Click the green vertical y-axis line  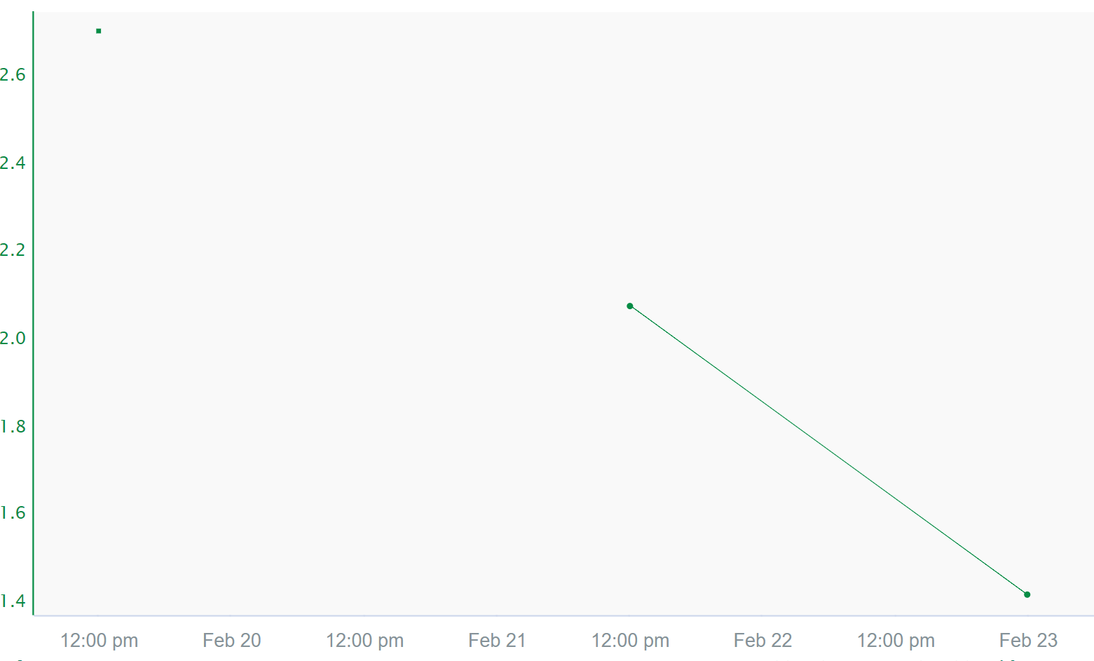click(x=33, y=315)
